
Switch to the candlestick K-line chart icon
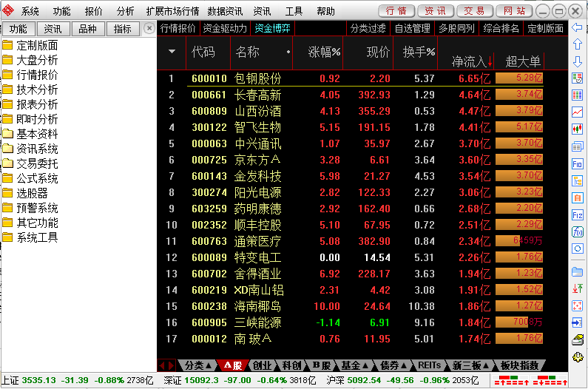(x=578, y=129)
